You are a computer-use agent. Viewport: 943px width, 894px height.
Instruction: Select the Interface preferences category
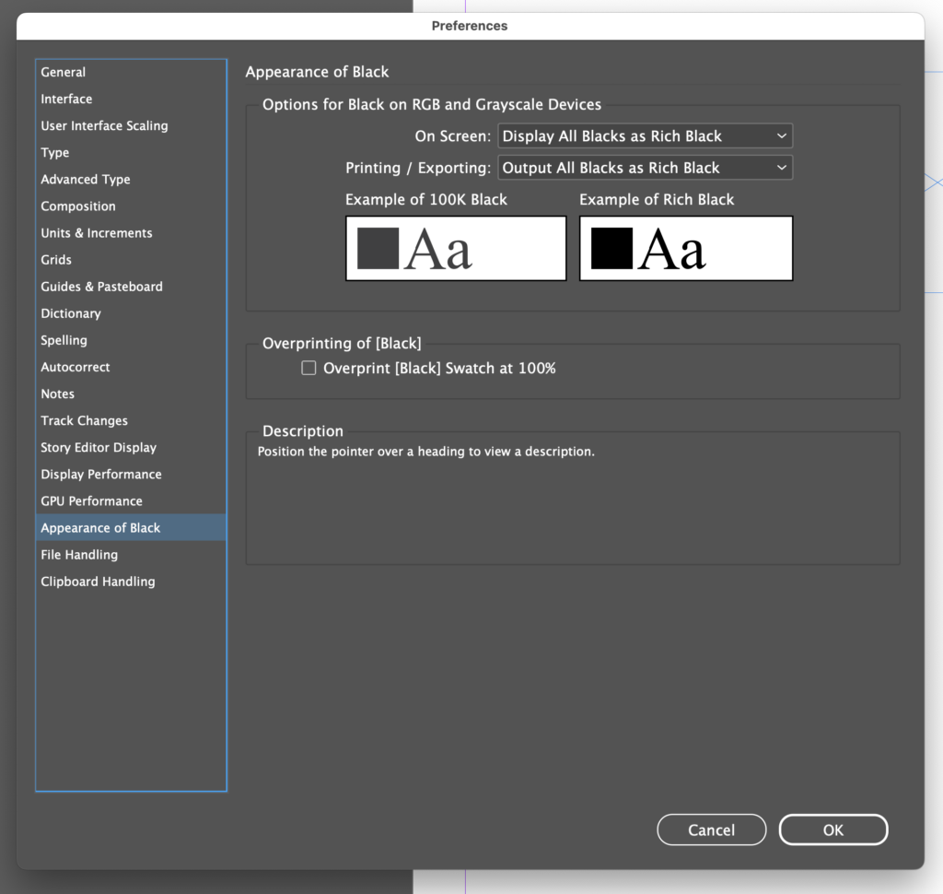(x=66, y=99)
